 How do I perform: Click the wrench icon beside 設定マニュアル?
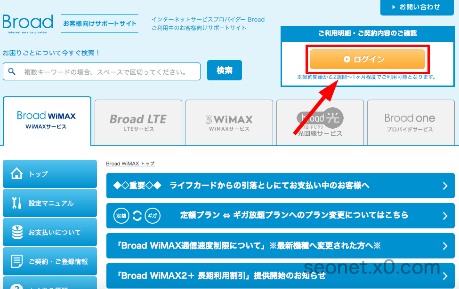pos(16,203)
